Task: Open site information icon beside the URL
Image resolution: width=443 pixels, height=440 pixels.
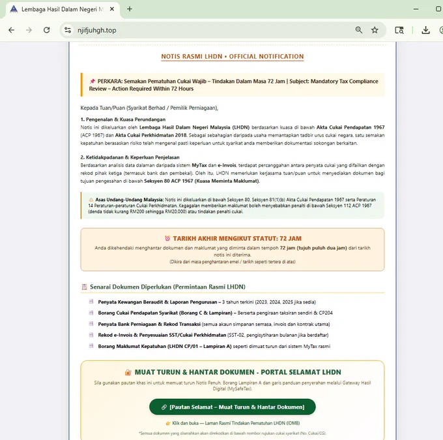Action: click(x=68, y=30)
